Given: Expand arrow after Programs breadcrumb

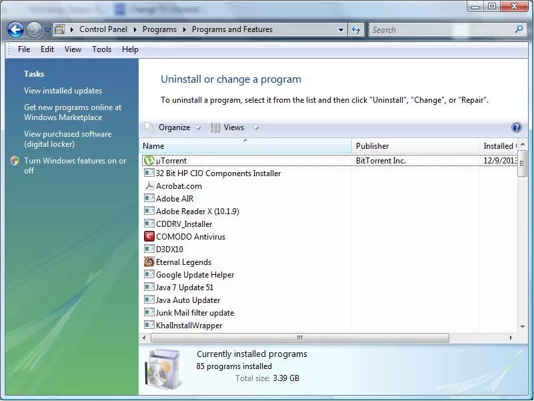Looking at the screenshot, I should (185, 29).
